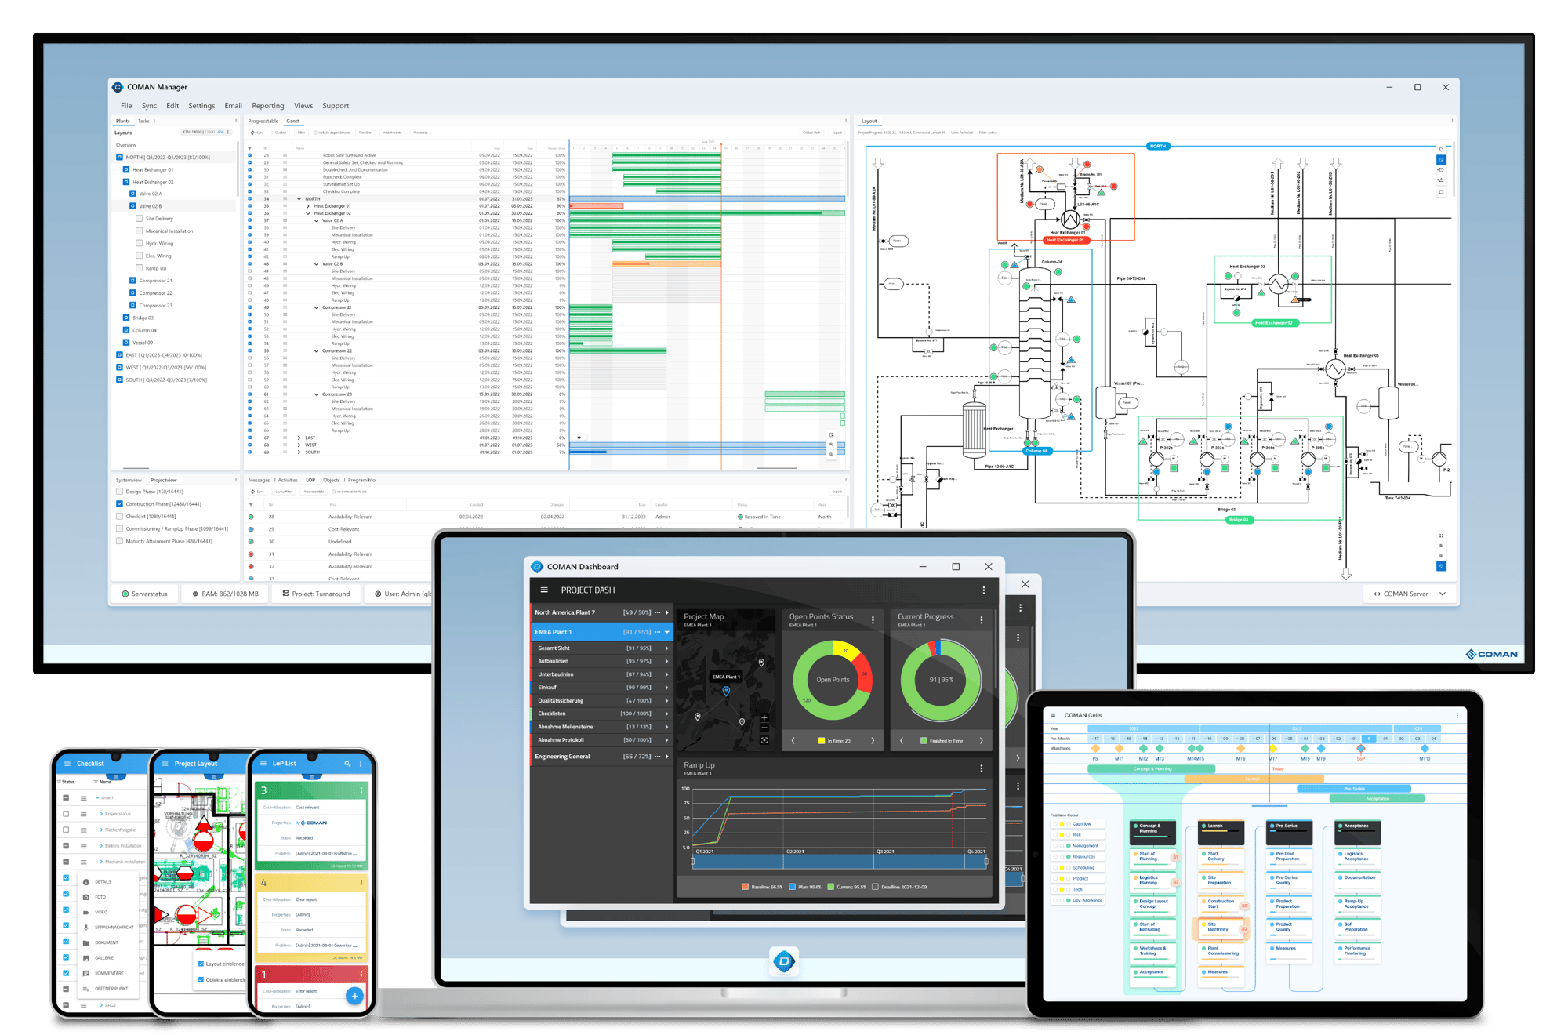The height and width of the screenshot is (1035, 1568).
Task: Click the search icon in LoP List
Action: tap(347, 763)
